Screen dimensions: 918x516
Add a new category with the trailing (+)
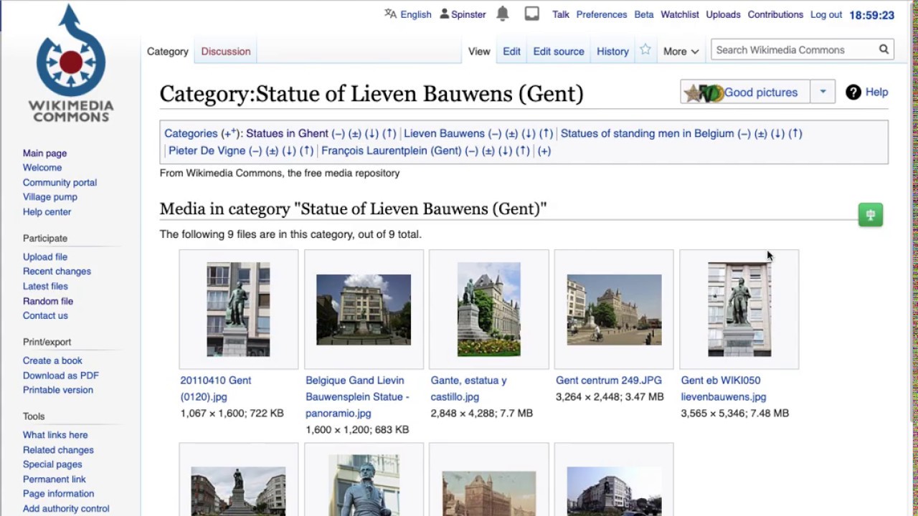click(544, 150)
